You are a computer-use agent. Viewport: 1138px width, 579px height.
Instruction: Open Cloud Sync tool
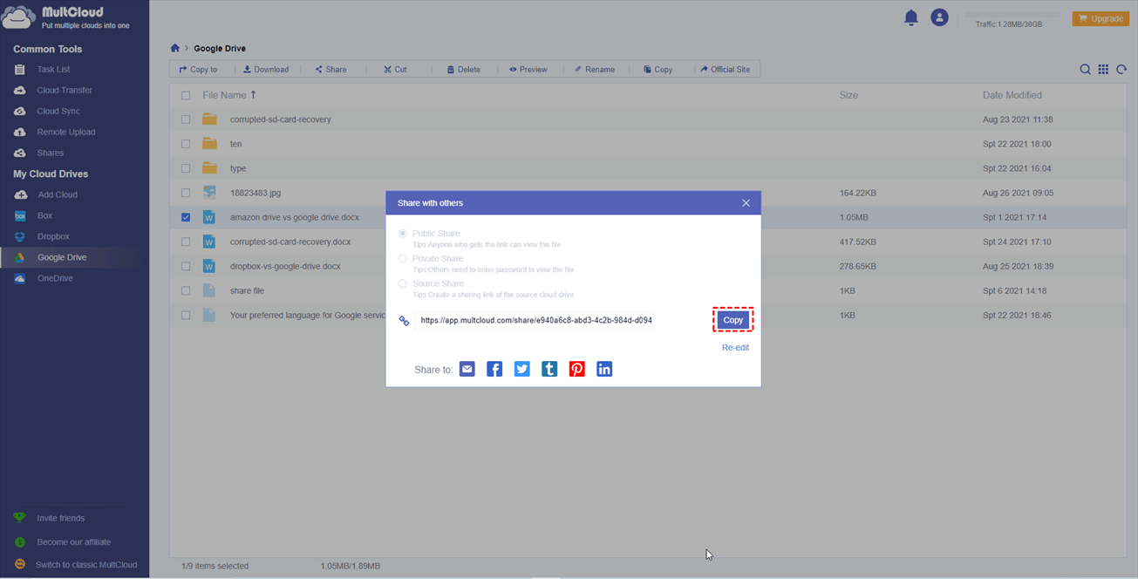coord(58,111)
